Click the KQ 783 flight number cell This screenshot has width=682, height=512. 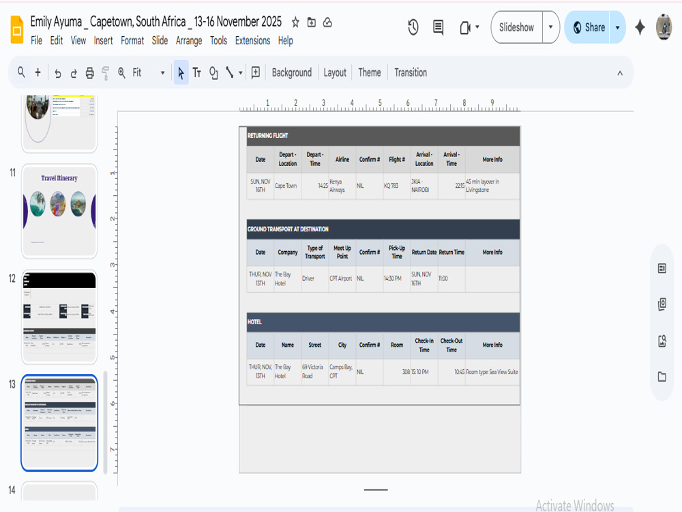click(x=397, y=186)
